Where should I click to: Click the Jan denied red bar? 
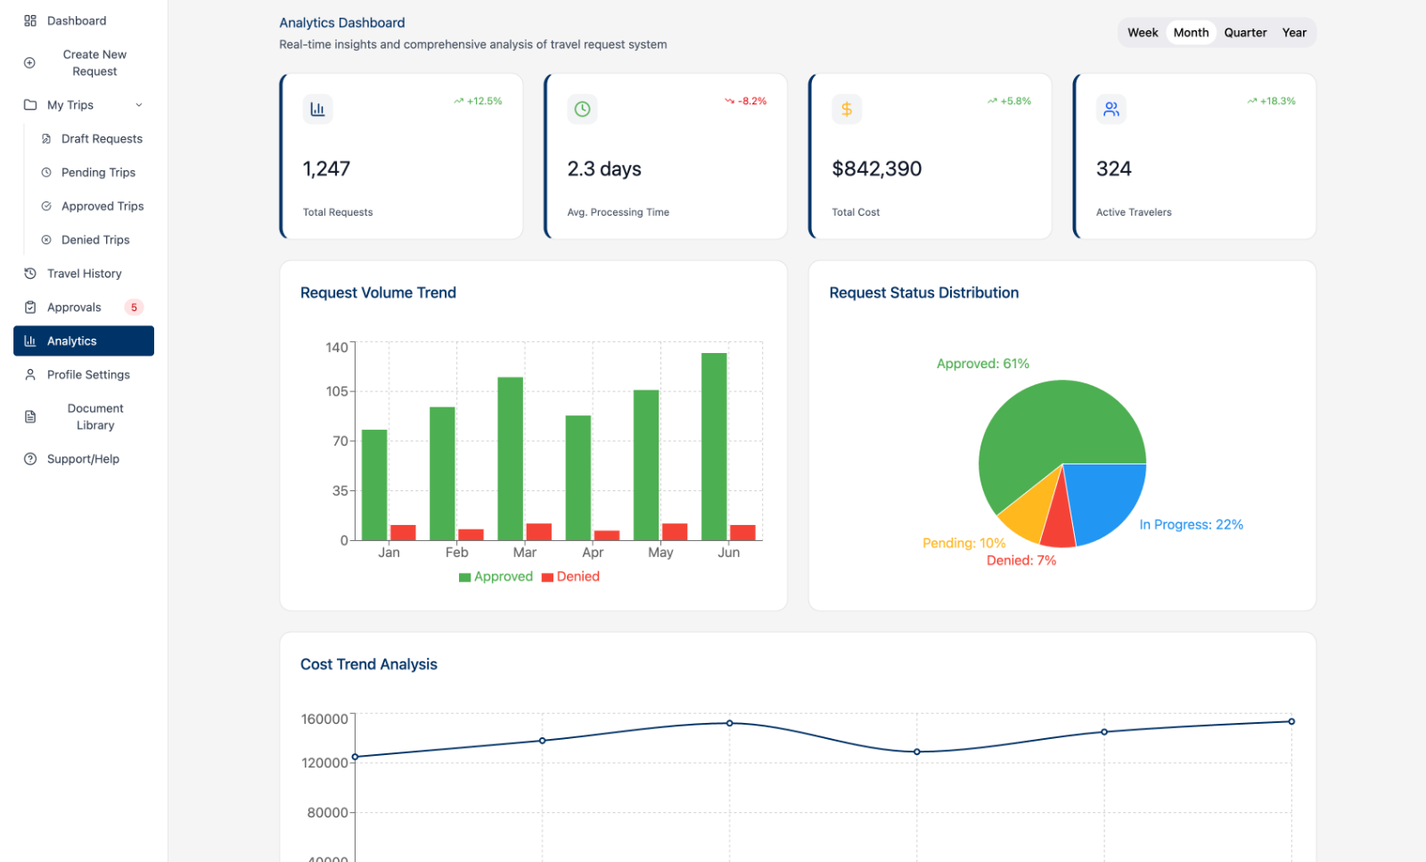click(403, 532)
